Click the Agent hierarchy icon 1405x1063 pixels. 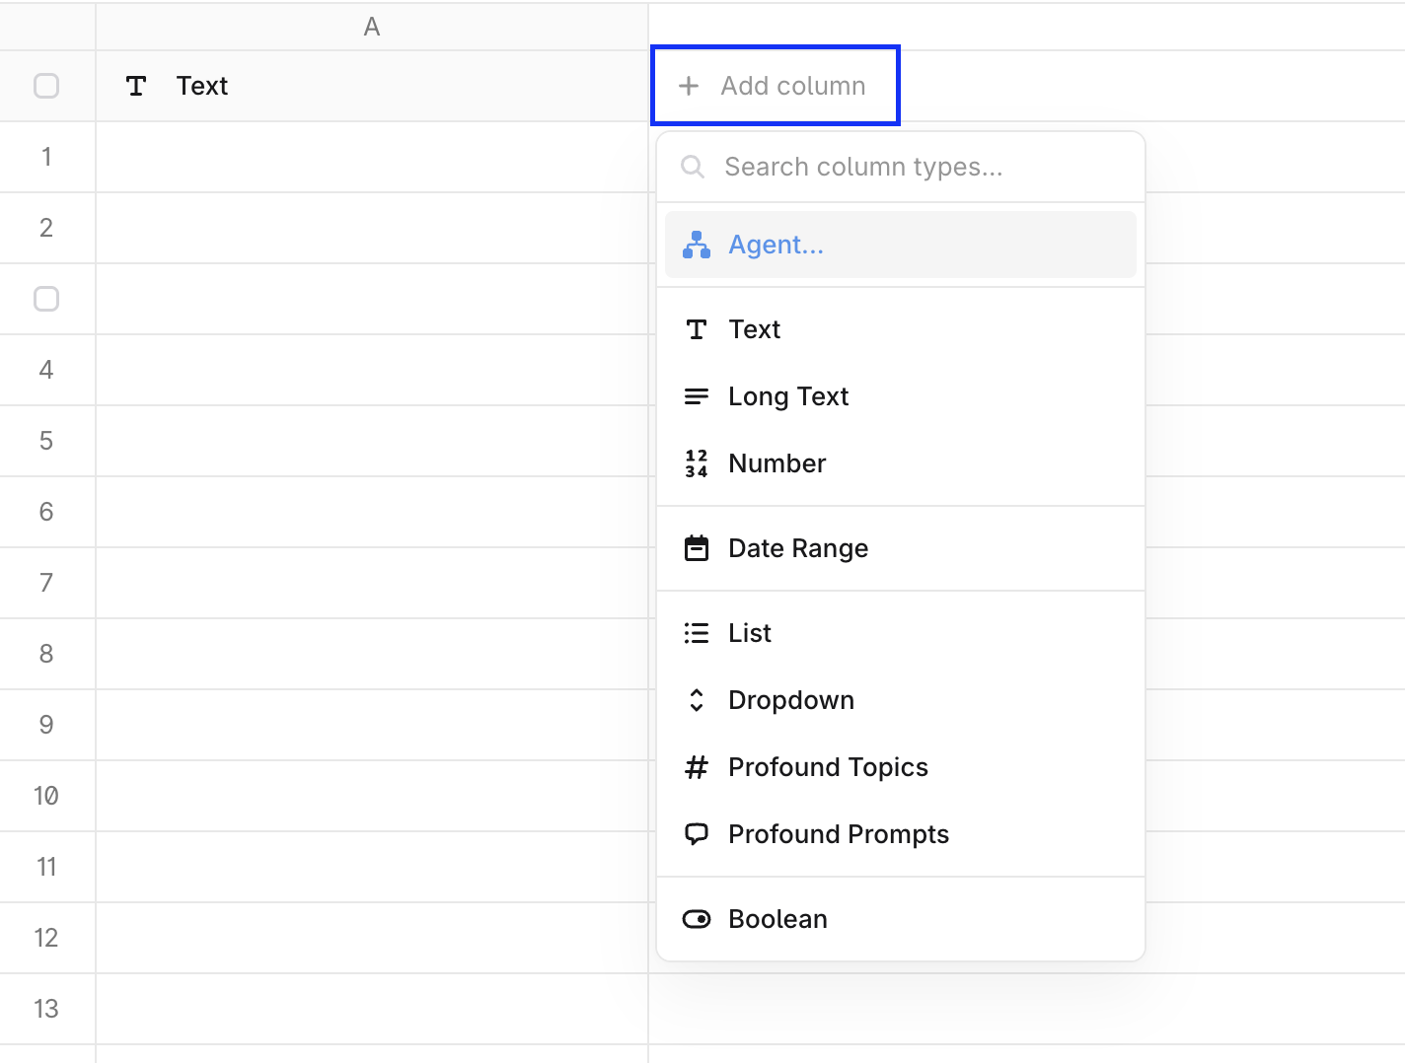point(697,245)
